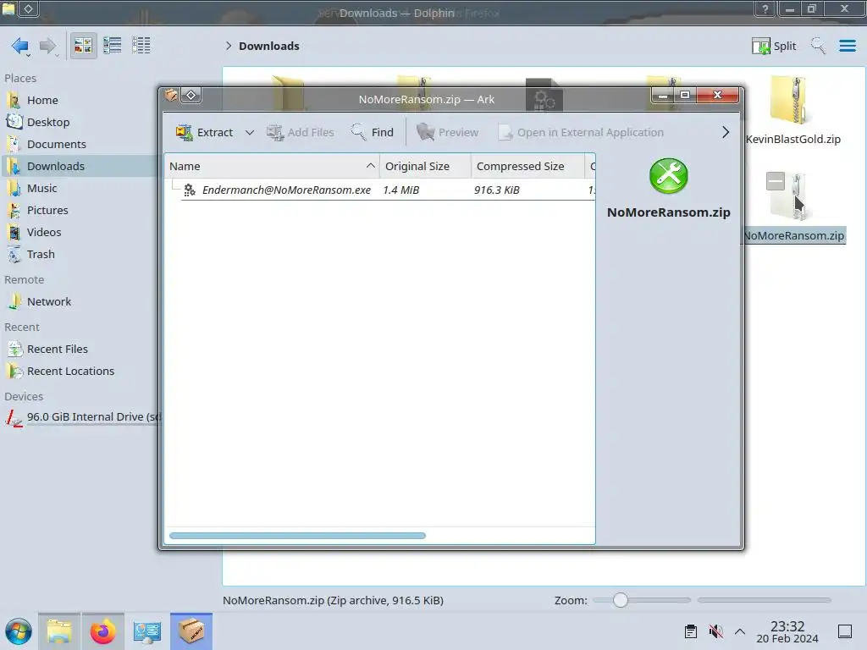Open Home in Places panel
Viewport: 867px width, 650px height.
[x=42, y=100]
